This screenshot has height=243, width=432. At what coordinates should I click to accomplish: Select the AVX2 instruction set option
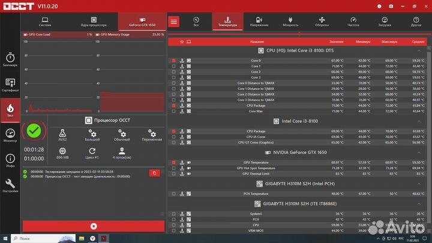click(62, 134)
